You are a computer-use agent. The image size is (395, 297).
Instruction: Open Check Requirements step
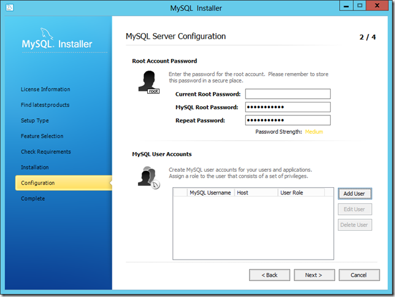[x=46, y=152]
